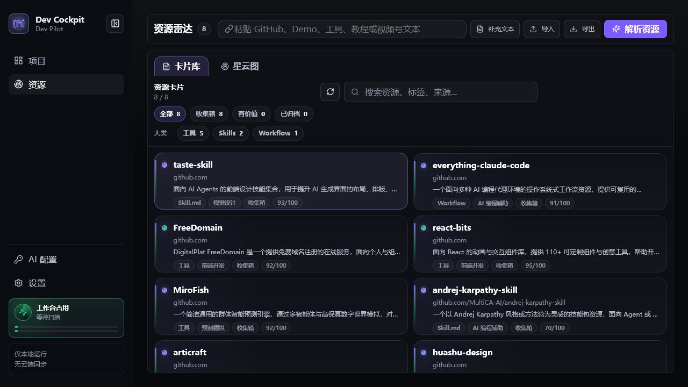This screenshot has height=387, width=688.
Task: Refresh resource cards with the reload icon
Action: tap(330, 92)
